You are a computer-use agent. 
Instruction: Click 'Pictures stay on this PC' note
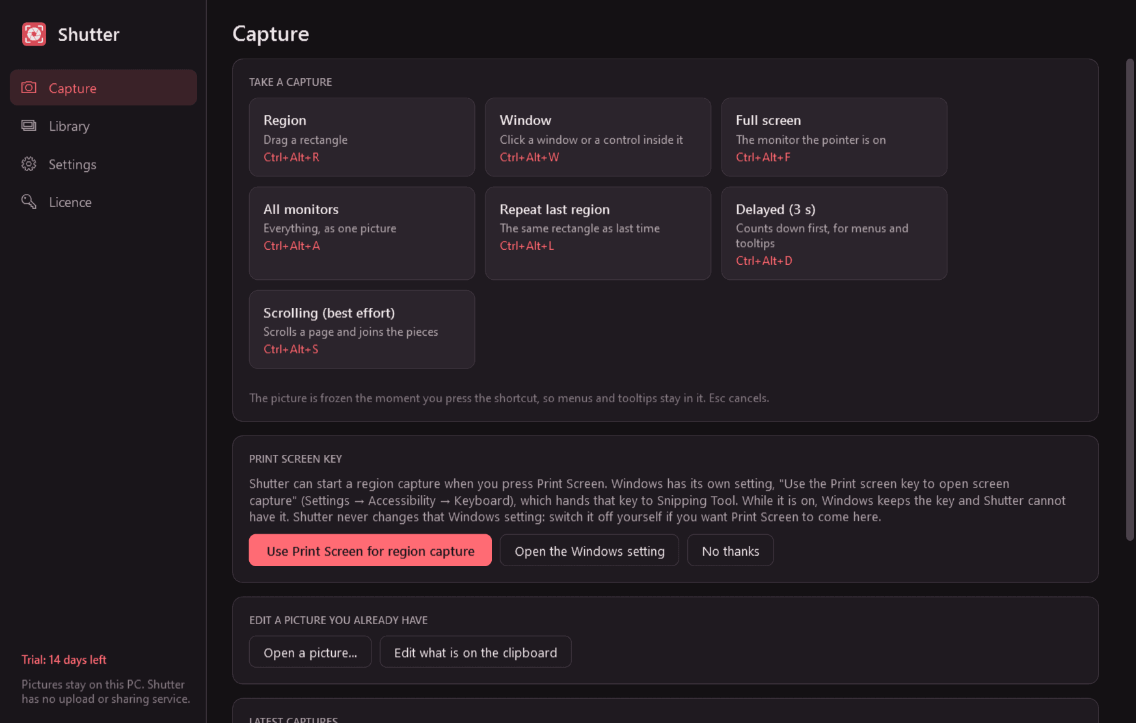(x=105, y=691)
